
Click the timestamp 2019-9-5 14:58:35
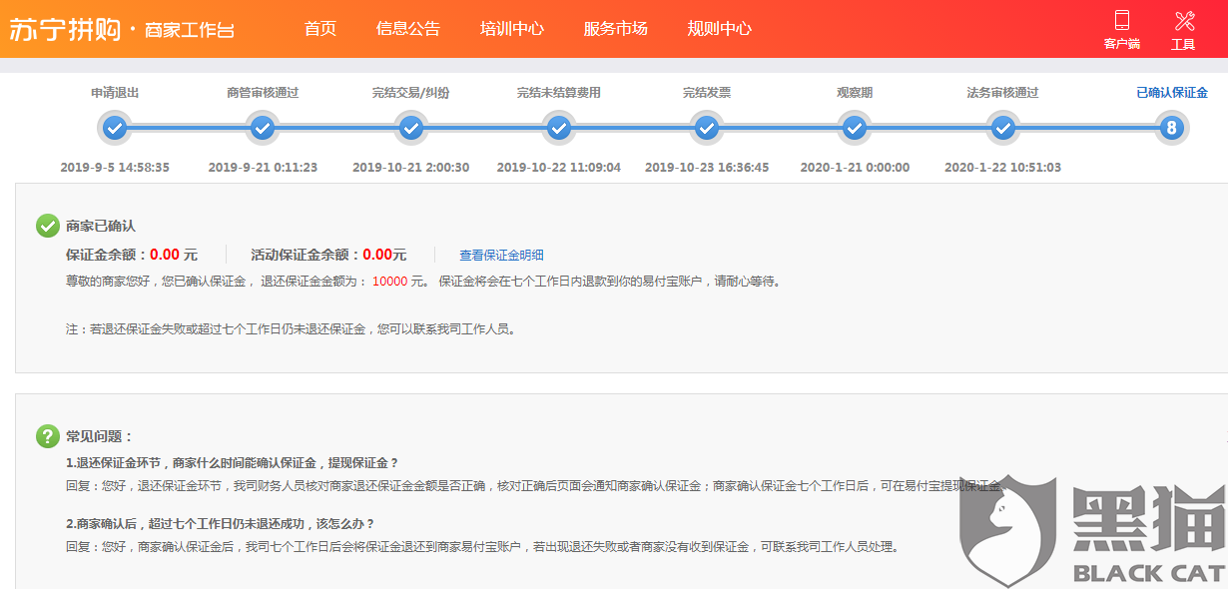tap(115, 168)
